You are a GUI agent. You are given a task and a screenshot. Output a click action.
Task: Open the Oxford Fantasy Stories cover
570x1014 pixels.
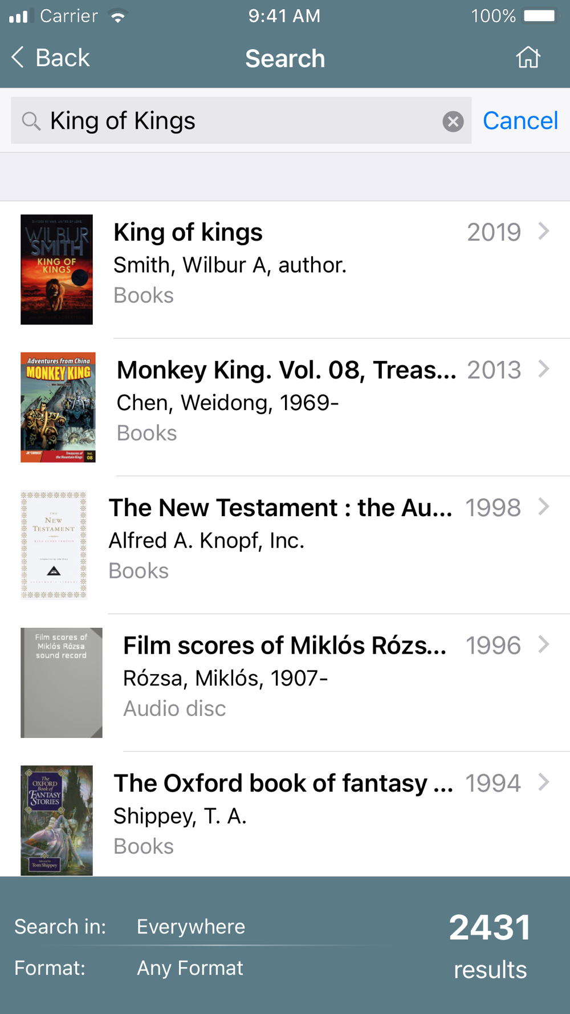click(x=56, y=820)
